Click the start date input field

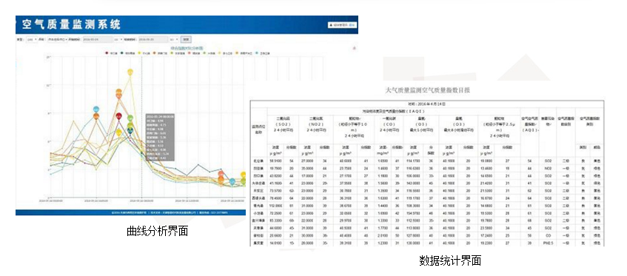point(98,39)
